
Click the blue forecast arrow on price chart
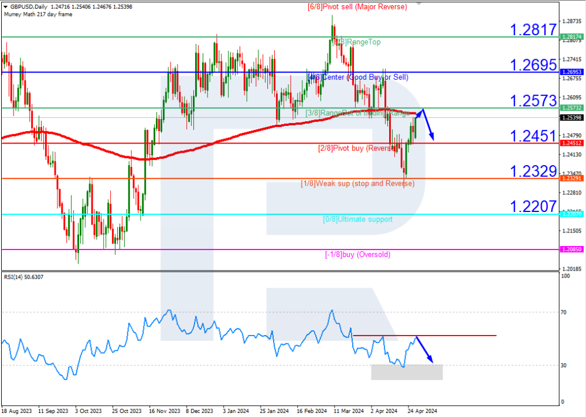[428, 125]
